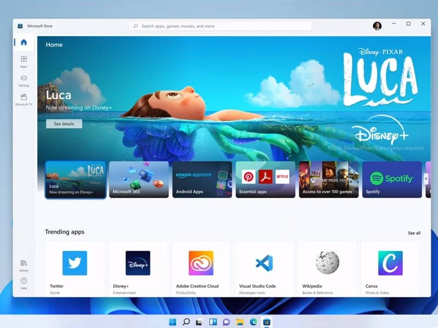
Task: Click the Microsoft Store logo in title bar
Action: pyautogui.click(x=20, y=26)
